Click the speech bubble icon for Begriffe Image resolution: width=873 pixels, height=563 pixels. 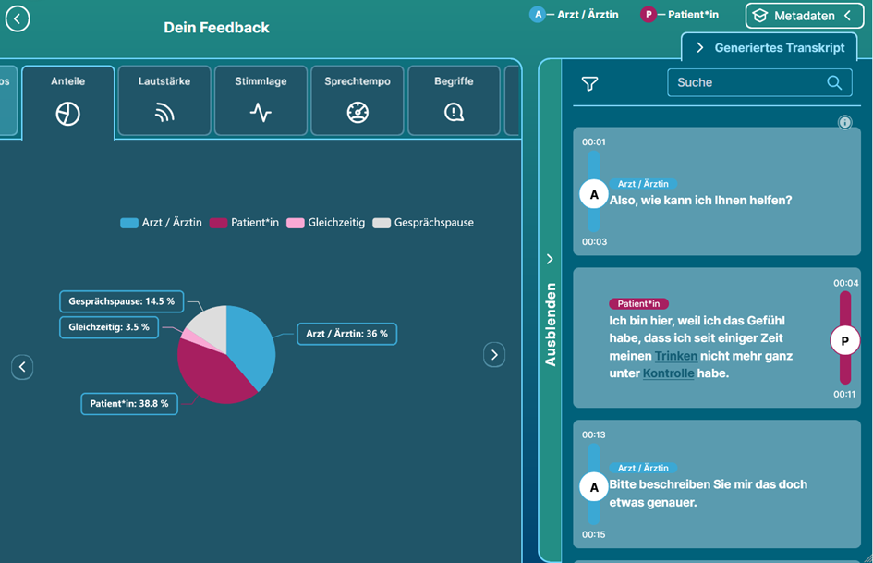(454, 113)
